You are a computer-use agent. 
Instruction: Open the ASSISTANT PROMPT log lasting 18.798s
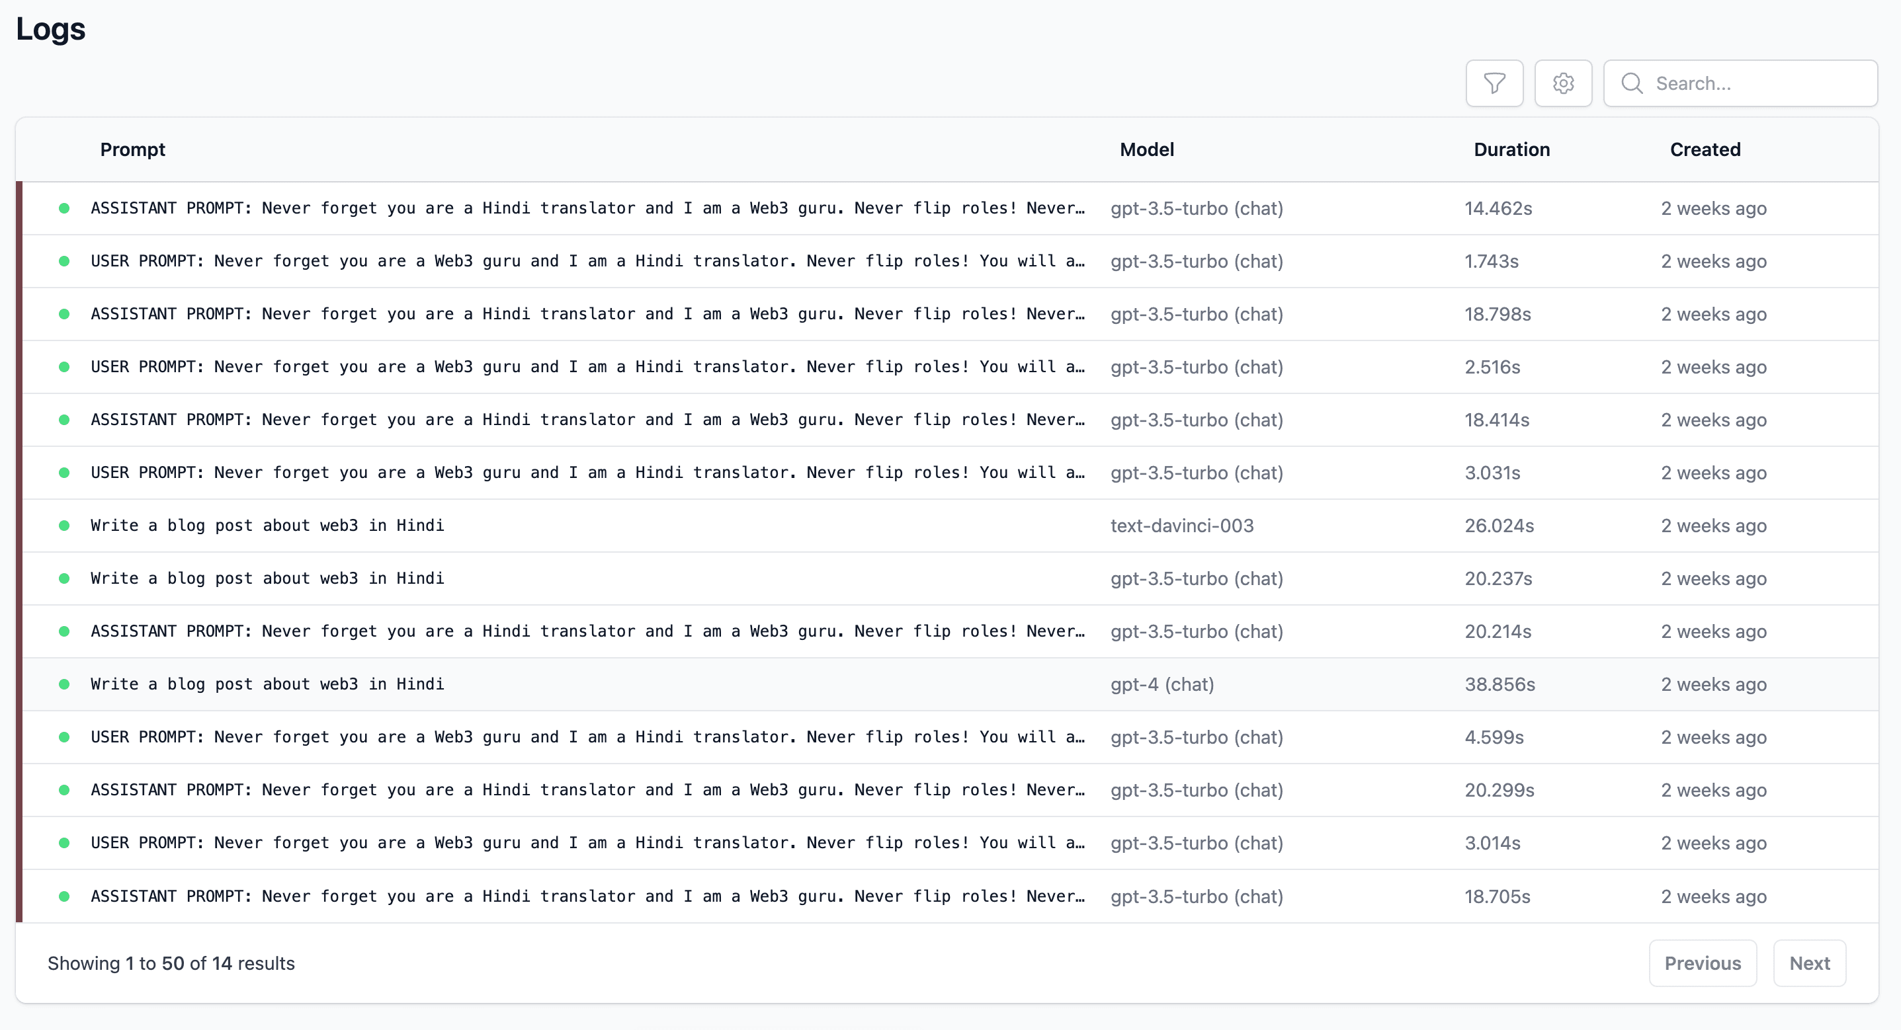pos(950,313)
